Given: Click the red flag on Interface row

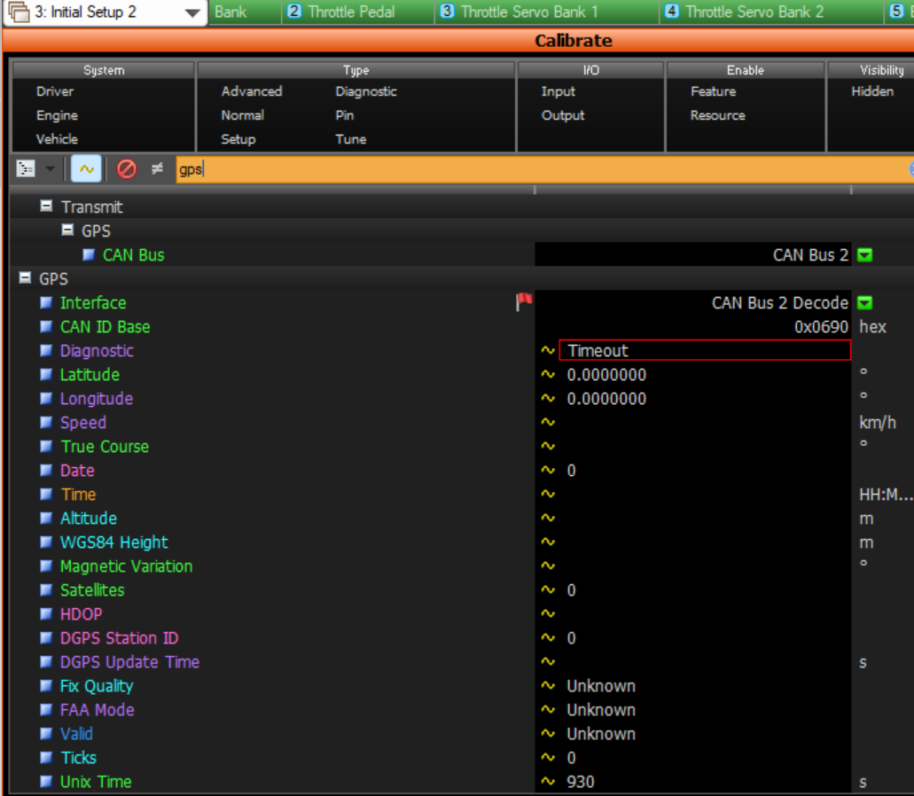Looking at the screenshot, I should tap(524, 301).
